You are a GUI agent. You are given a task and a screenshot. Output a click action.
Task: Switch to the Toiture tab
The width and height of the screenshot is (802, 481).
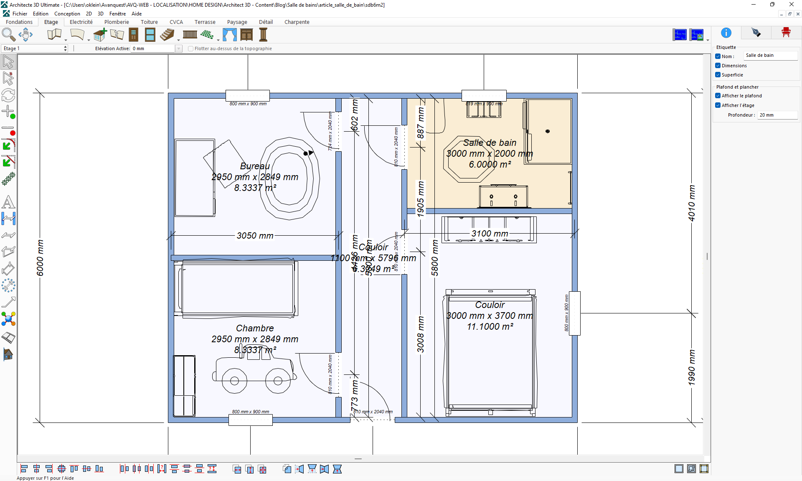coord(149,22)
